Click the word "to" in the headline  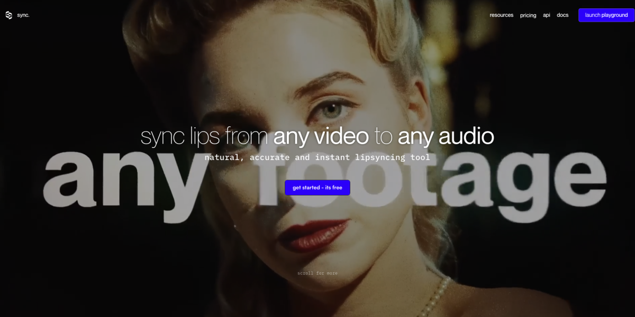(x=383, y=136)
